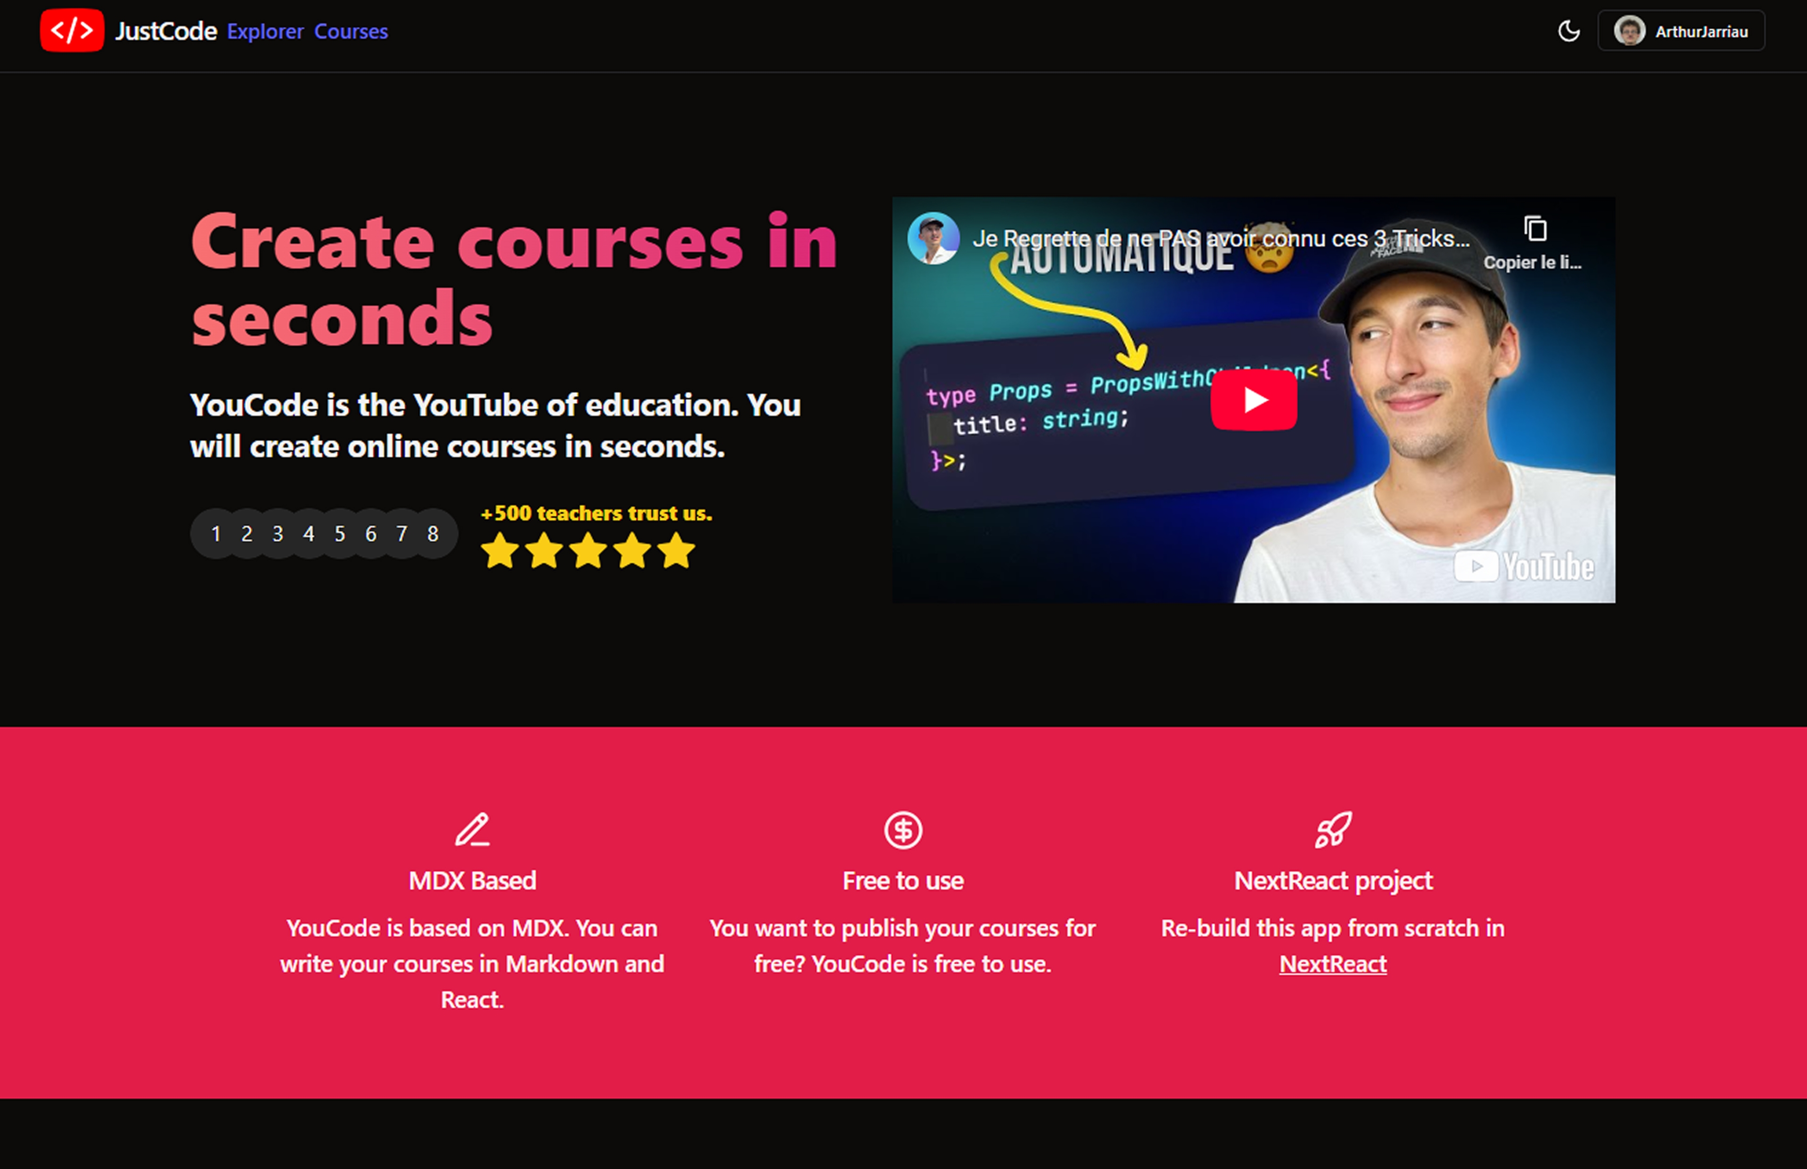Open the Courses navigation link
This screenshot has width=1807, height=1169.
pyautogui.click(x=351, y=32)
